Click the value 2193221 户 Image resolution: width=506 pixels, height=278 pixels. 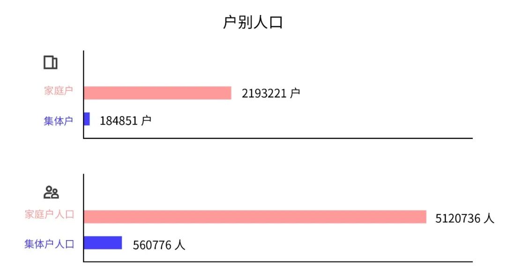click(x=270, y=93)
